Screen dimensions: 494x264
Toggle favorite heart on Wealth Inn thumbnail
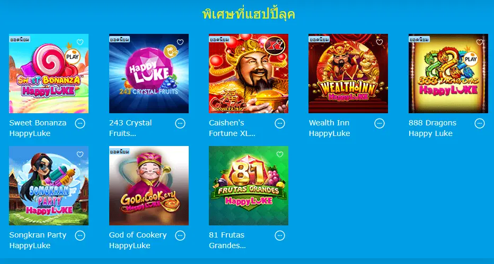click(380, 42)
